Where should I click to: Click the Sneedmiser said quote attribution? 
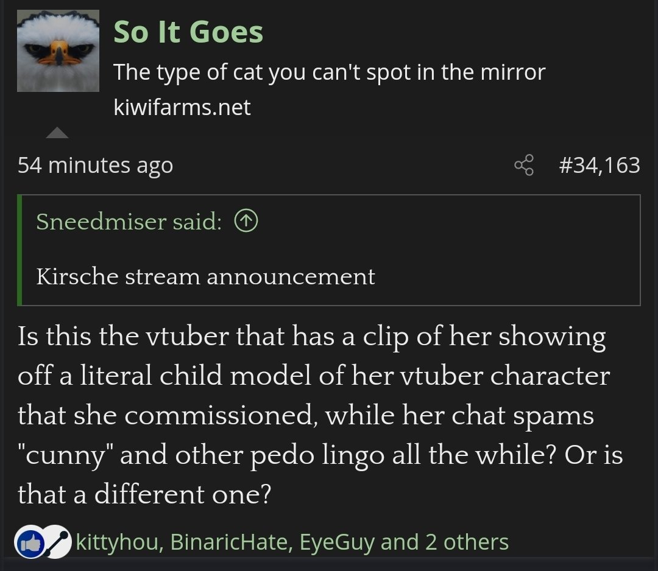129,222
